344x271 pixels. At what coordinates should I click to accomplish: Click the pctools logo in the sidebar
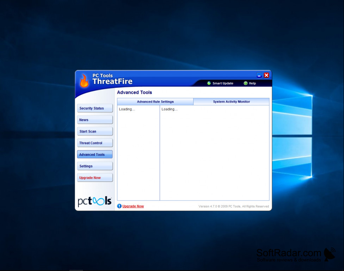pos(95,201)
